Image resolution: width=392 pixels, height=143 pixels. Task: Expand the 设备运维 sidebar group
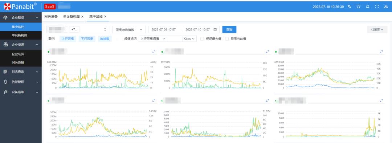pyautogui.click(x=37, y=92)
